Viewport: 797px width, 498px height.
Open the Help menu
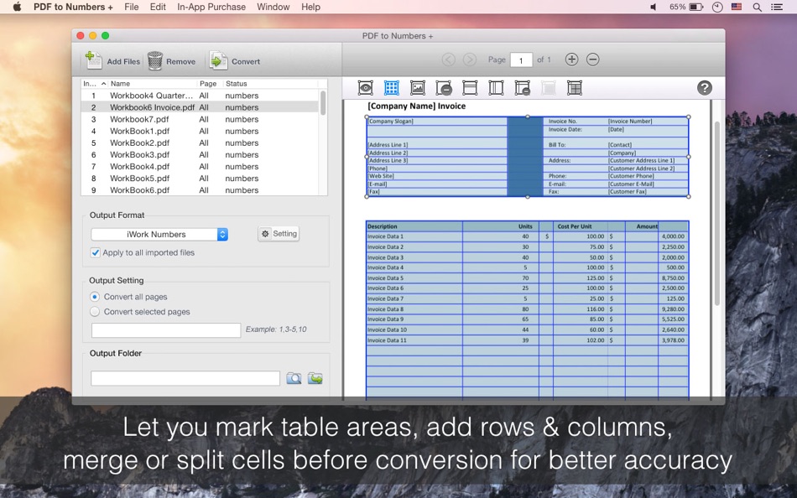point(310,7)
